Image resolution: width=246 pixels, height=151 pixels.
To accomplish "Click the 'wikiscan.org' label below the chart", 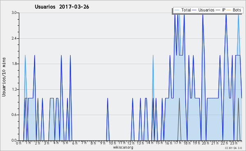I will [x=123, y=147].
